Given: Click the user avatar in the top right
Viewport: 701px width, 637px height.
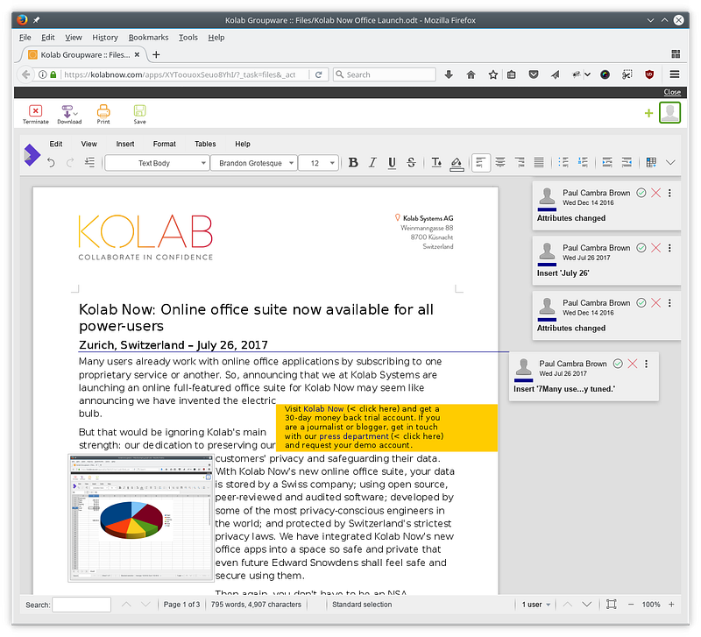Looking at the screenshot, I should [x=669, y=112].
